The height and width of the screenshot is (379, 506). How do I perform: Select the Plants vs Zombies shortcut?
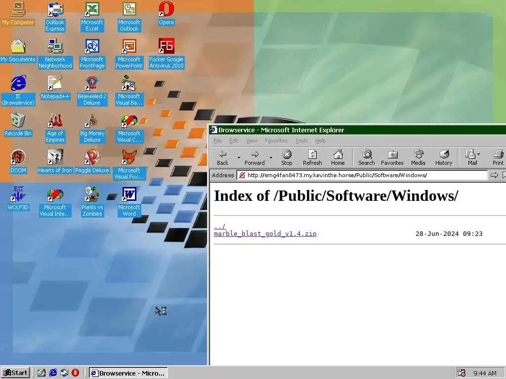tap(92, 202)
